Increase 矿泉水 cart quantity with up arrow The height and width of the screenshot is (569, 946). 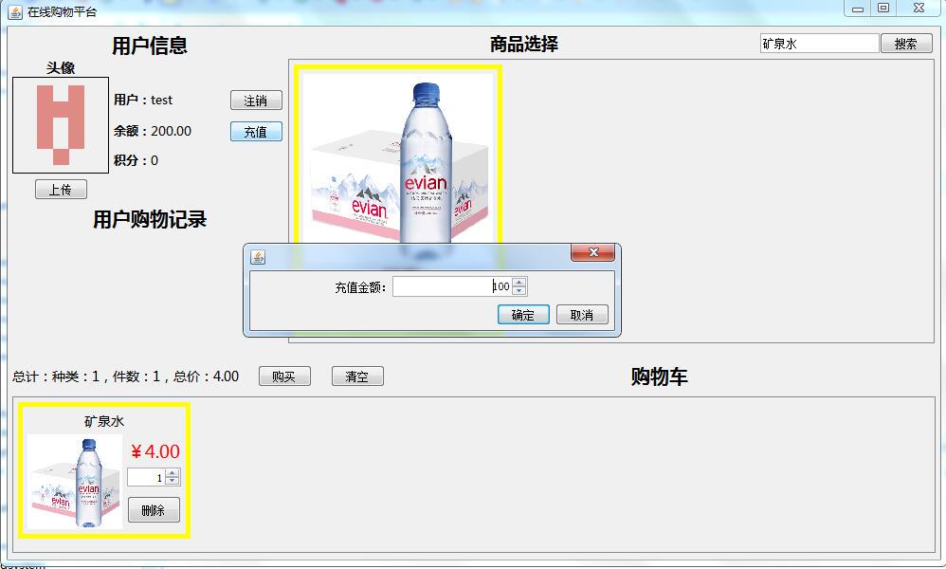173,473
